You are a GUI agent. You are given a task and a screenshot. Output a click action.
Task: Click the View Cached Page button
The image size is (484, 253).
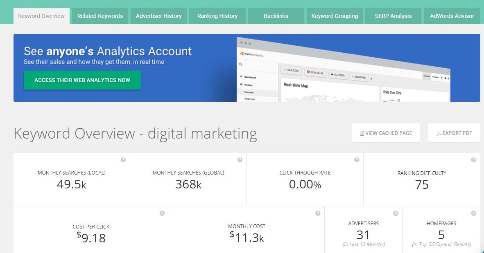point(386,133)
